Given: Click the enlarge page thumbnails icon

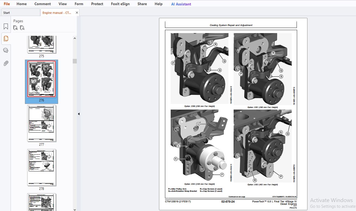Looking at the screenshot, I should click(15, 28).
